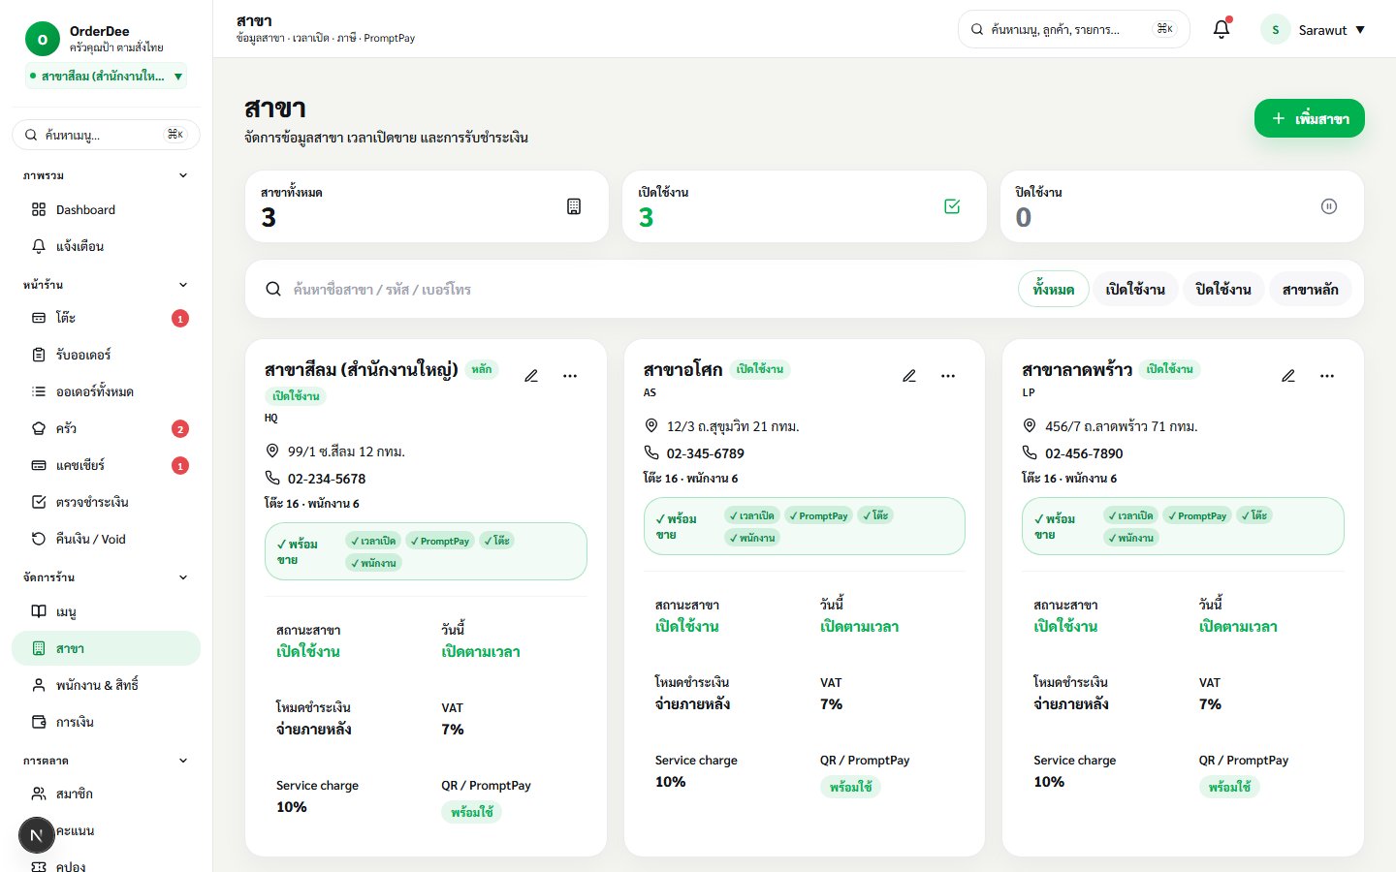The width and height of the screenshot is (1396, 872).
Task: Click the kitchen chef hat icon
Action: coord(39,428)
